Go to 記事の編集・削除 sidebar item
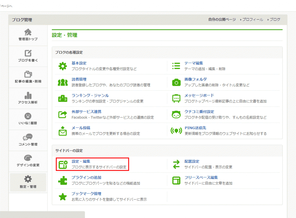 coord(28,77)
